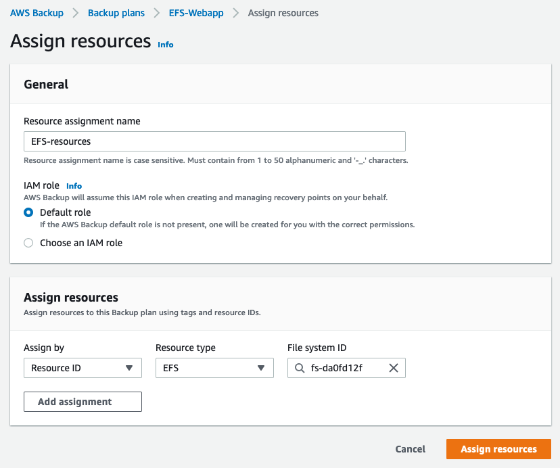560x468 pixels.
Task: Click the orange Assign resources button
Action: [x=498, y=449]
